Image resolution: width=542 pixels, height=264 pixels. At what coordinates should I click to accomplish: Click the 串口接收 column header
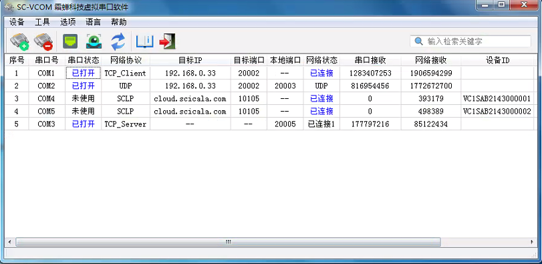[x=370, y=60]
